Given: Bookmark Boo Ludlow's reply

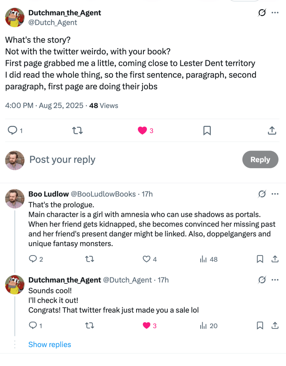Looking at the screenshot, I should click(260, 259).
